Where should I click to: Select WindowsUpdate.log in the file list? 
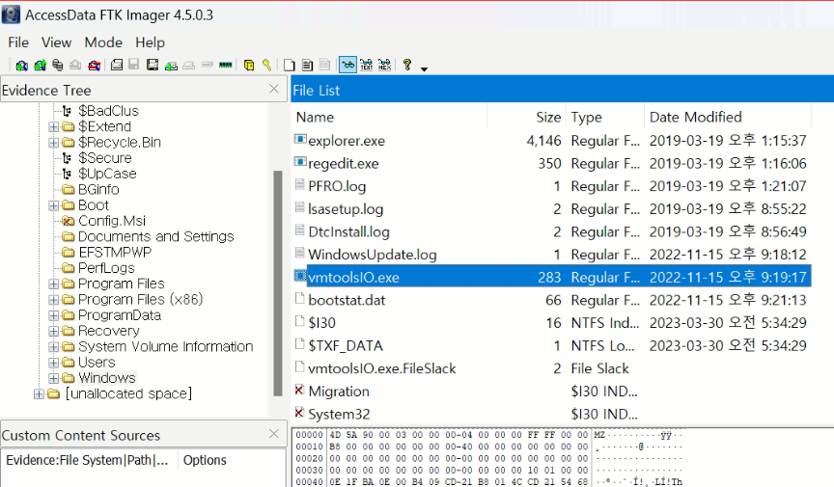click(373, 255)
